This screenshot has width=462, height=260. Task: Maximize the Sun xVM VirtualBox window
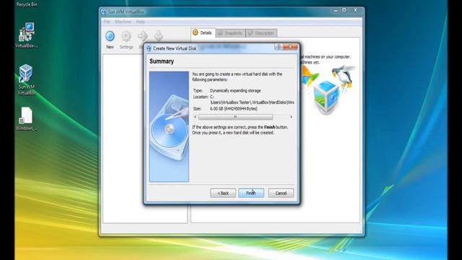[344, 10]
